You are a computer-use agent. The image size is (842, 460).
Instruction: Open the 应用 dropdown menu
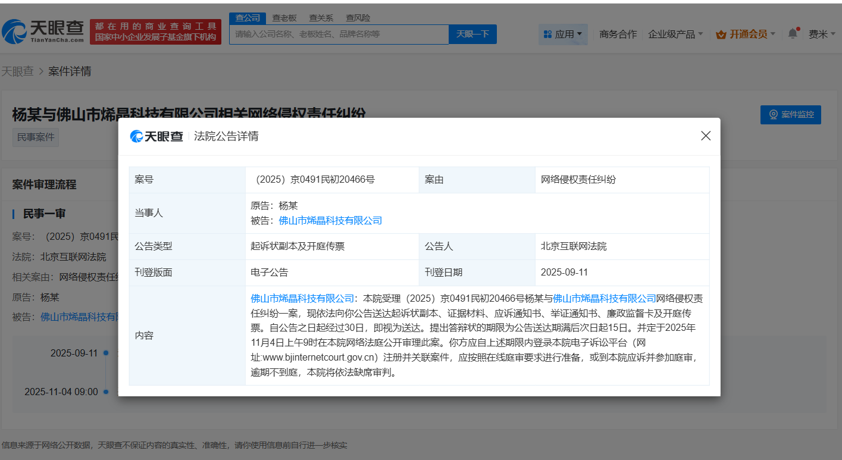[x=563, y=34]
